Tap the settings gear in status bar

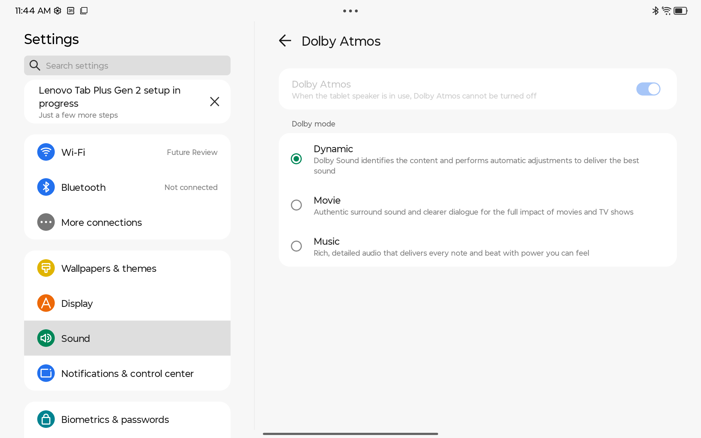point(58,11)
